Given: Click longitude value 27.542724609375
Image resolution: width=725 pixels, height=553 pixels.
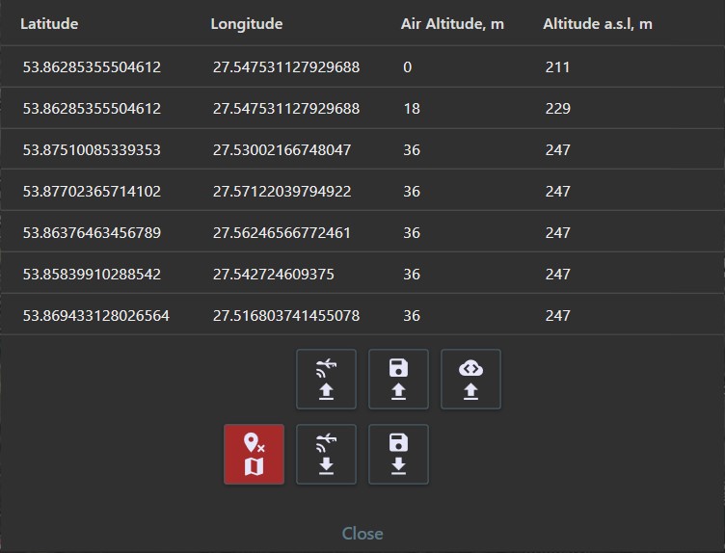Looking at the screenshot, I should click(274, 275).
